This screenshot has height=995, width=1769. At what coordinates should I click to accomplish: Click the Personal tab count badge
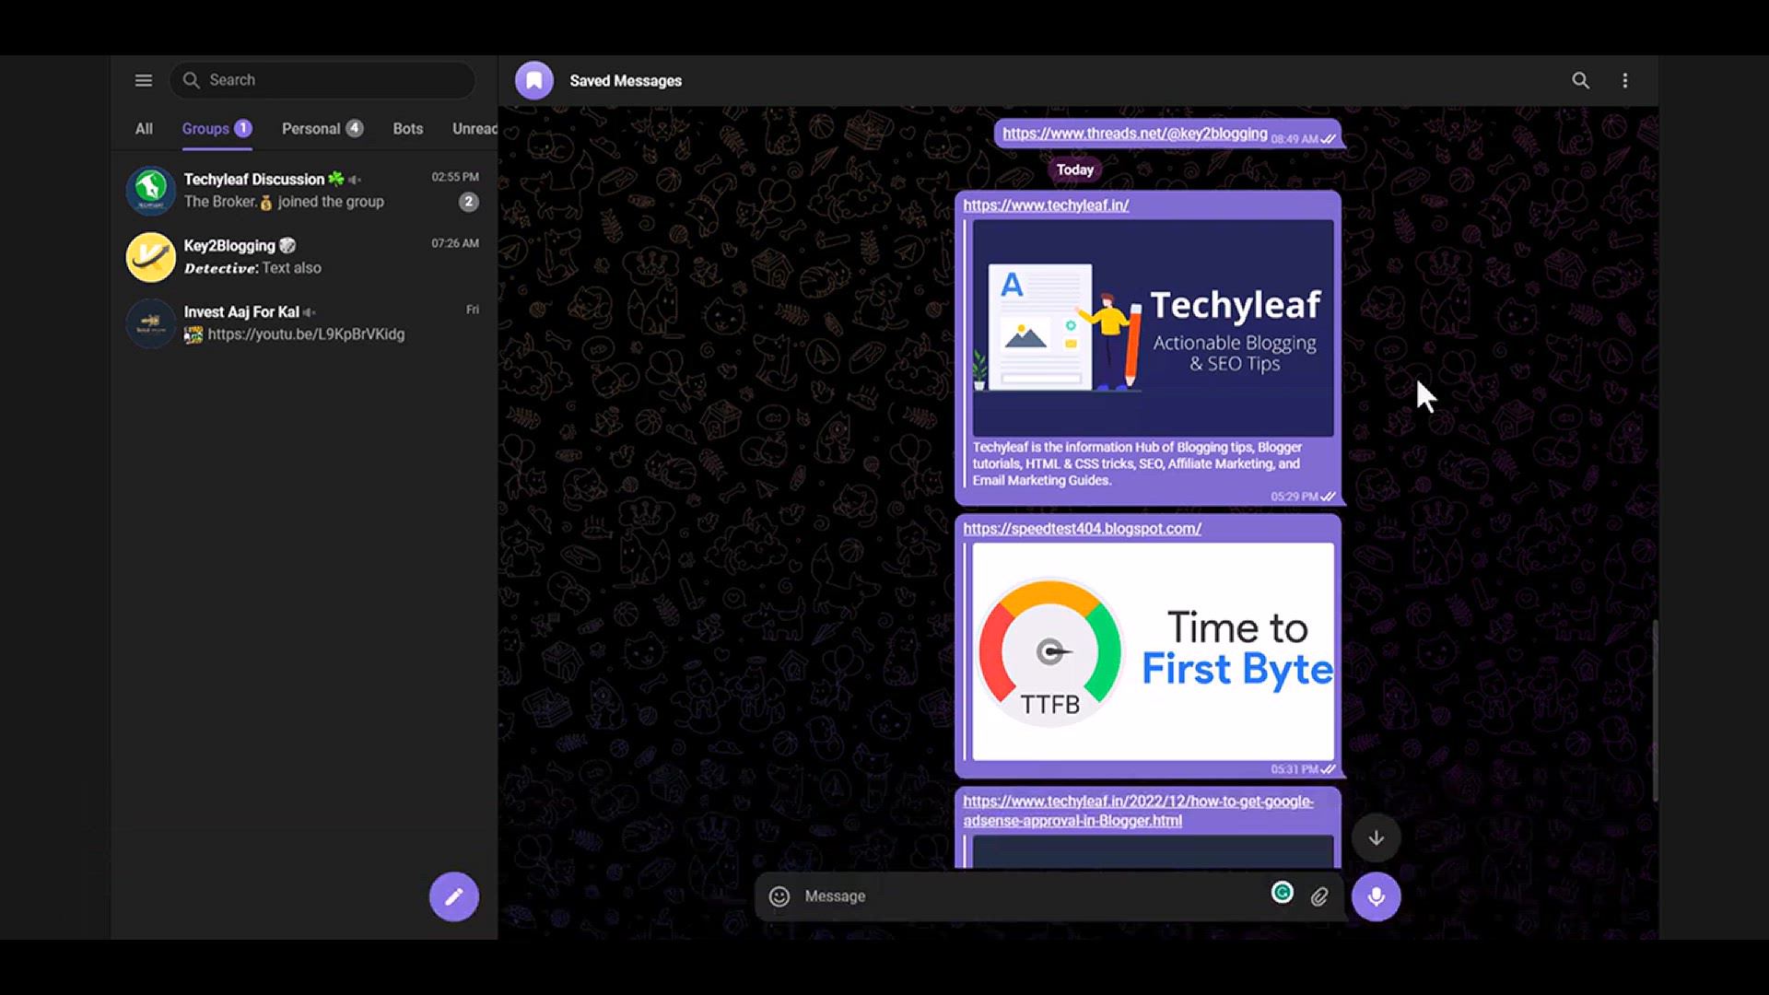click(354, 128)
